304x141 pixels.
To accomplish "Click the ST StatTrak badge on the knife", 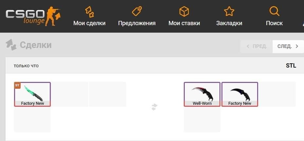I will 17,86.
